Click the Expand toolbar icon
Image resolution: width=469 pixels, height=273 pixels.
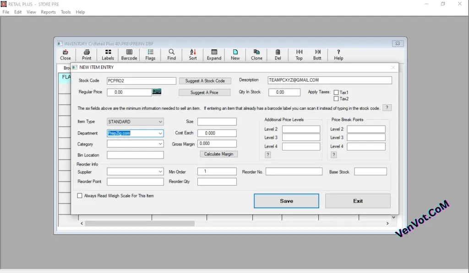pyautogui.click(x=214, y=55)
